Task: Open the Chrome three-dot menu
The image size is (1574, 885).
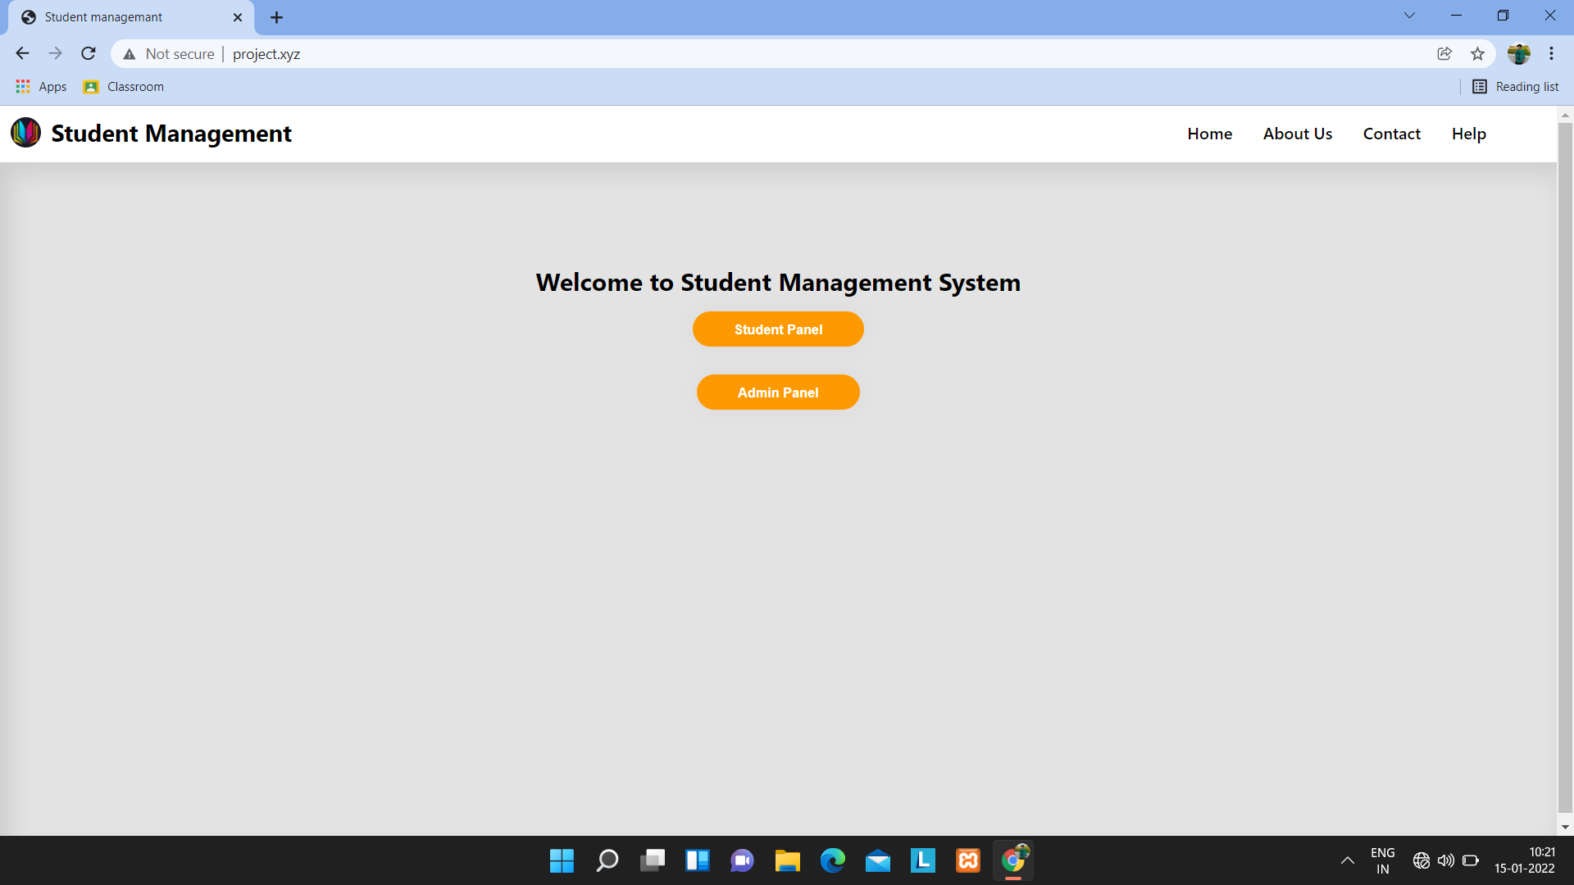Action: click(1551, 53)
